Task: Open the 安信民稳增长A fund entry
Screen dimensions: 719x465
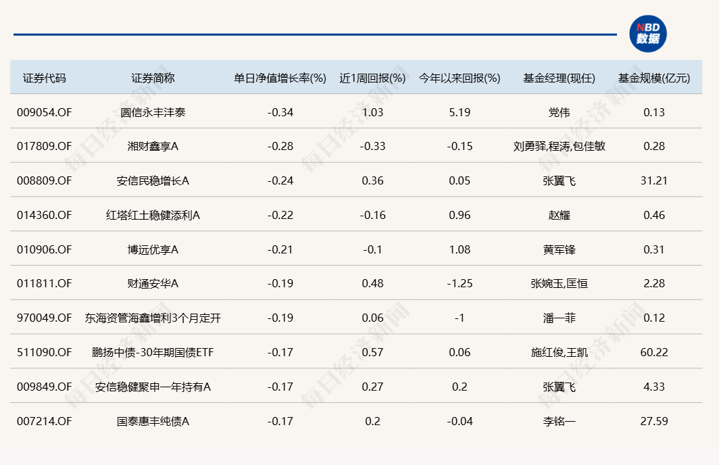Action: 153,180
